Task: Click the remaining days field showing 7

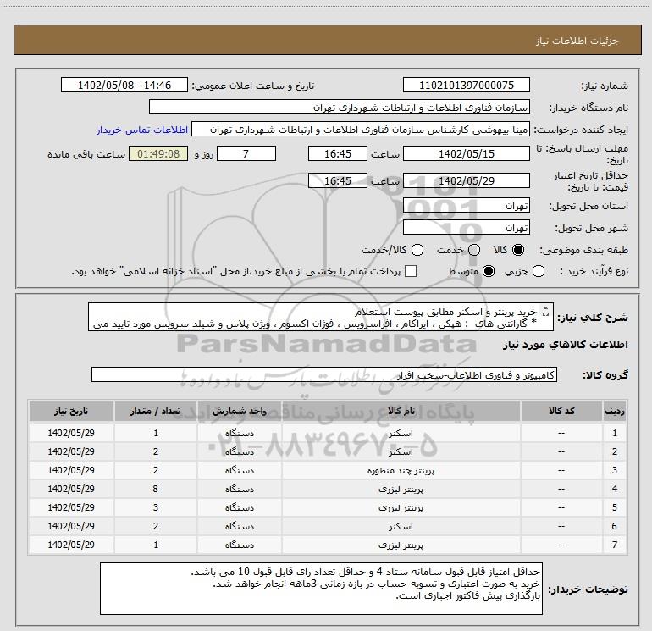Action: click(x=246, y=154)
